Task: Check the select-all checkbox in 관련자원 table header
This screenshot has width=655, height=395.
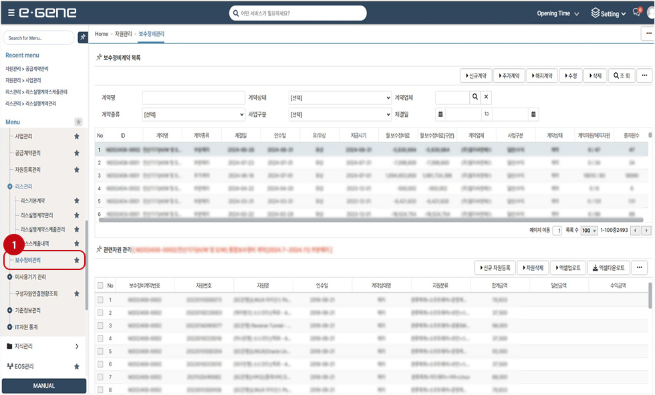Action: coord(100,285)
